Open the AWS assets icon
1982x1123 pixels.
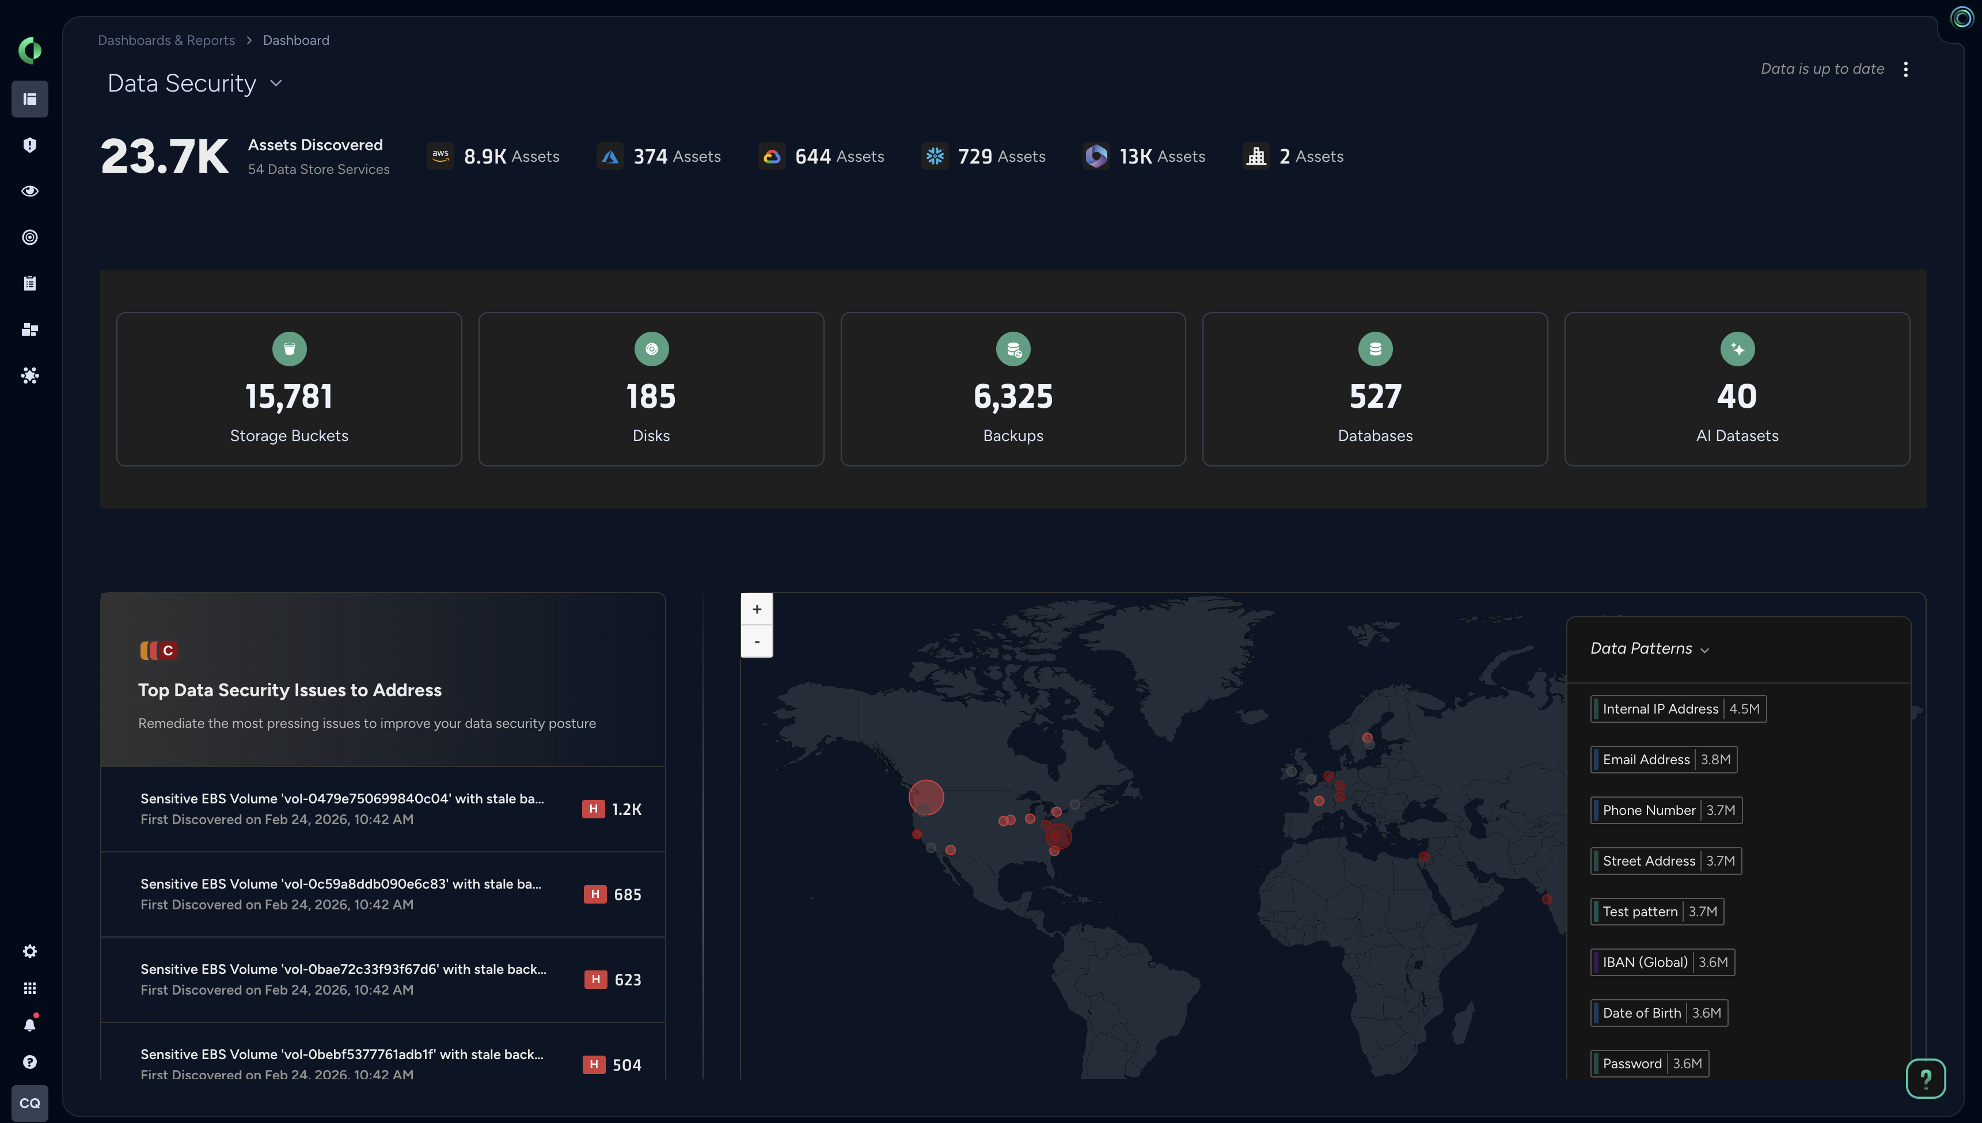441,155
